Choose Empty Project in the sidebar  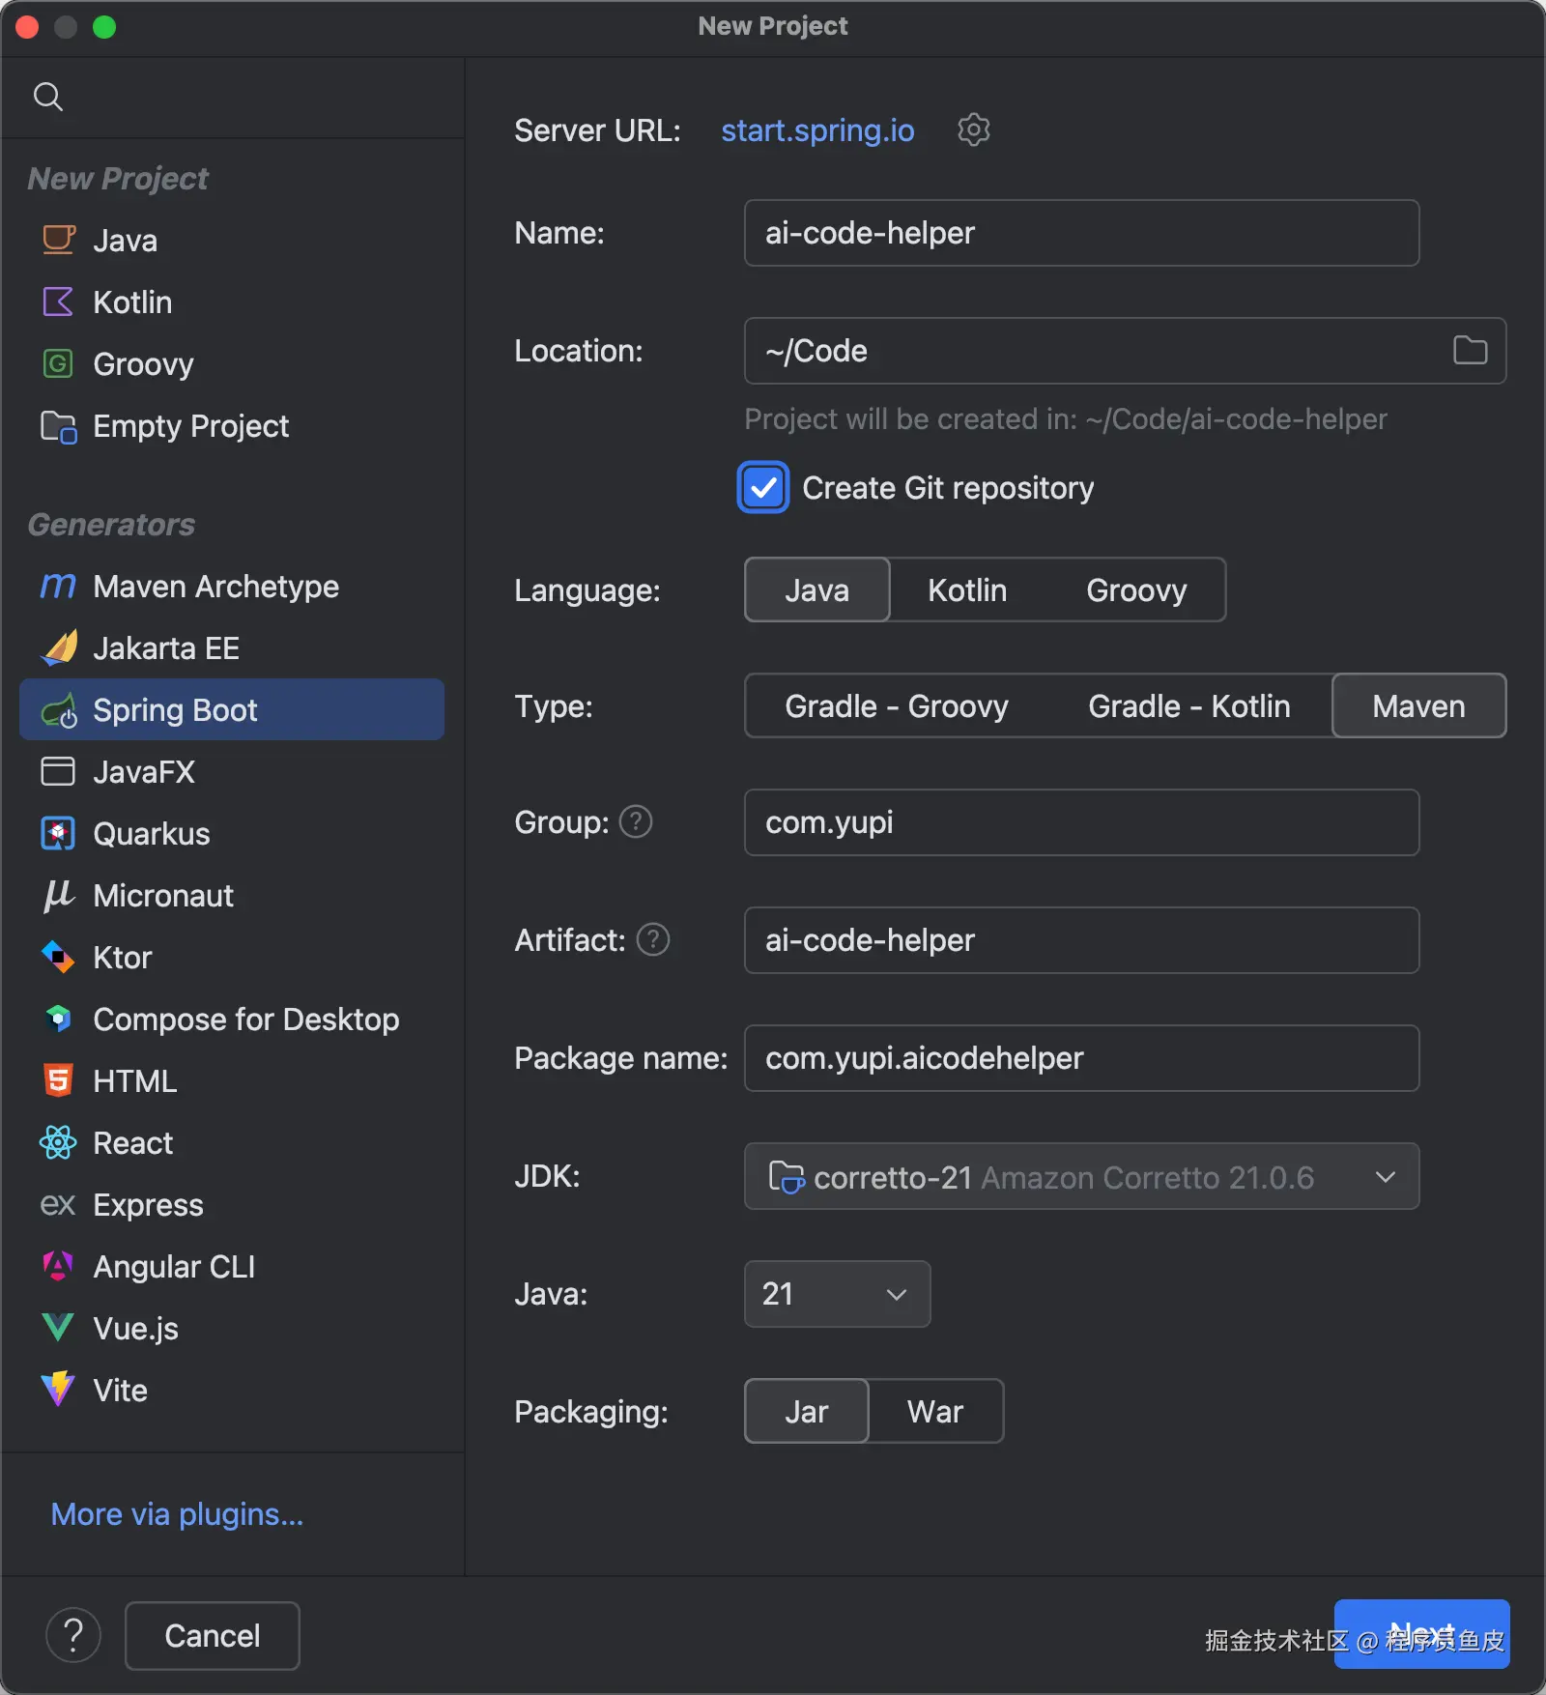[190, 426]
